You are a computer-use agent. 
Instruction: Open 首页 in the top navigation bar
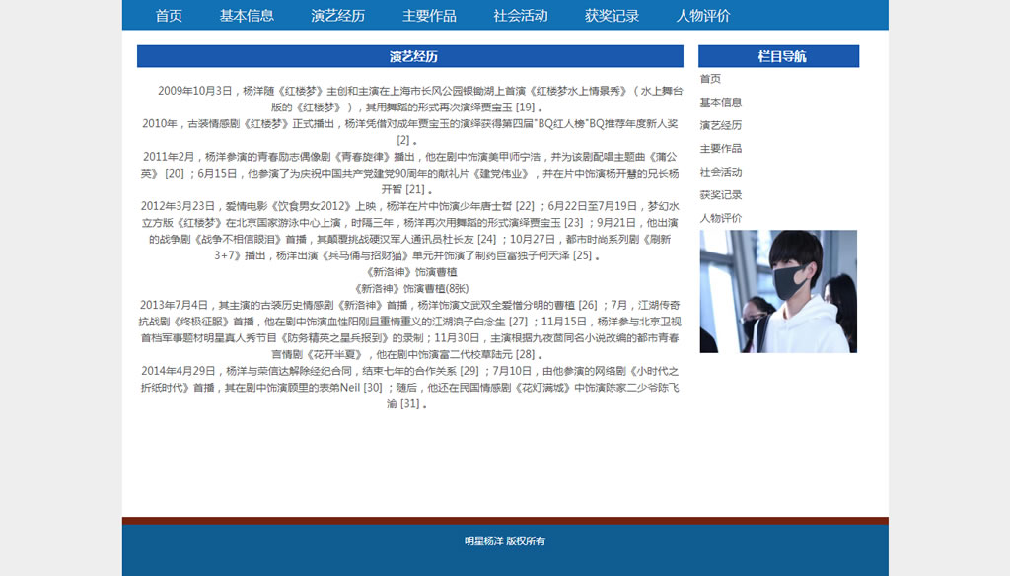point(169,15)
